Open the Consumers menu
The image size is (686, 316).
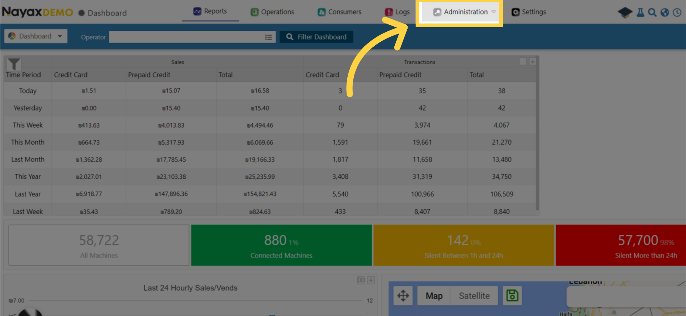[x=339, y=12]
